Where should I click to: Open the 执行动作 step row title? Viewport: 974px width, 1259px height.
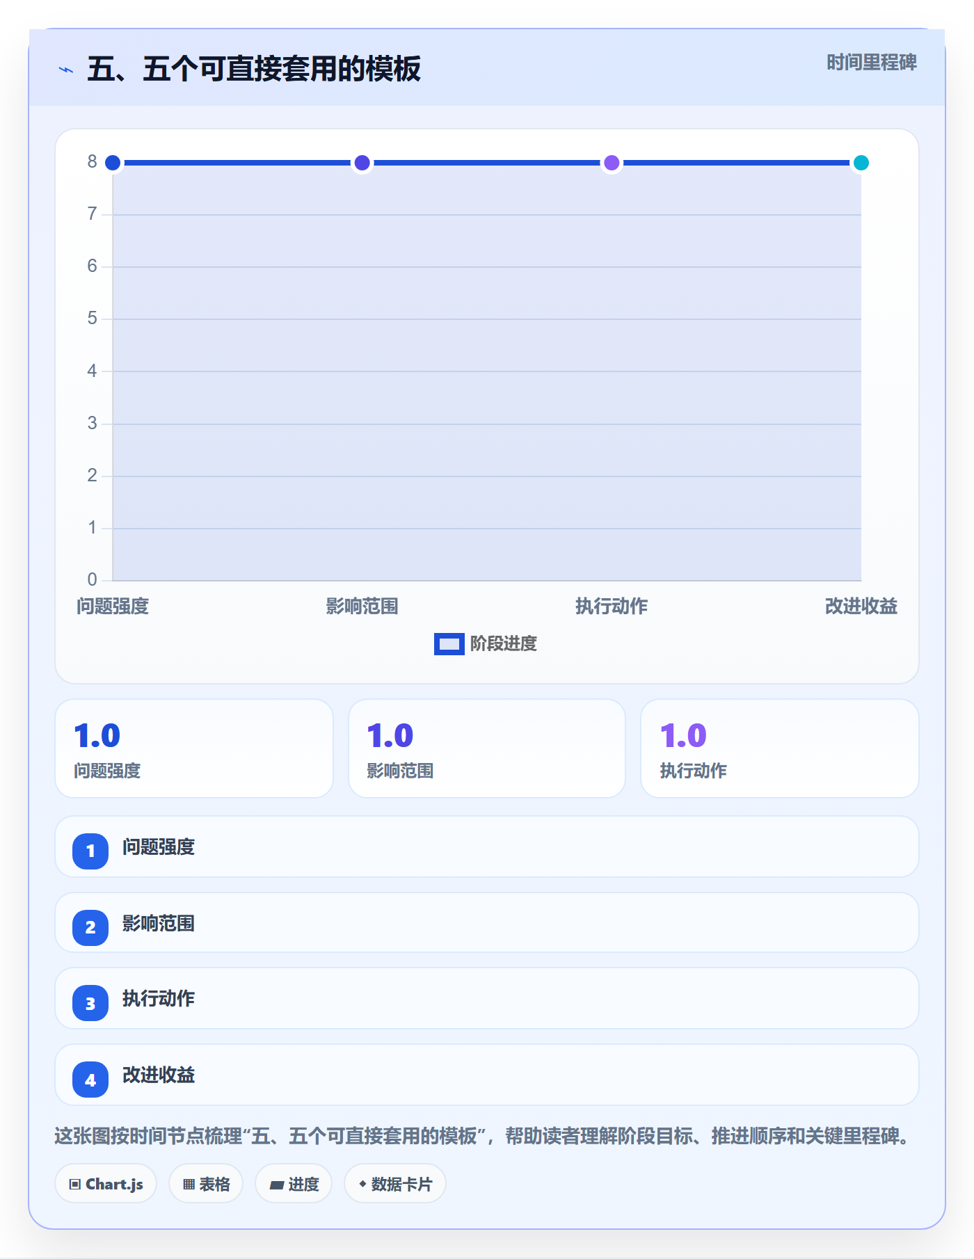tap(159, 999)
